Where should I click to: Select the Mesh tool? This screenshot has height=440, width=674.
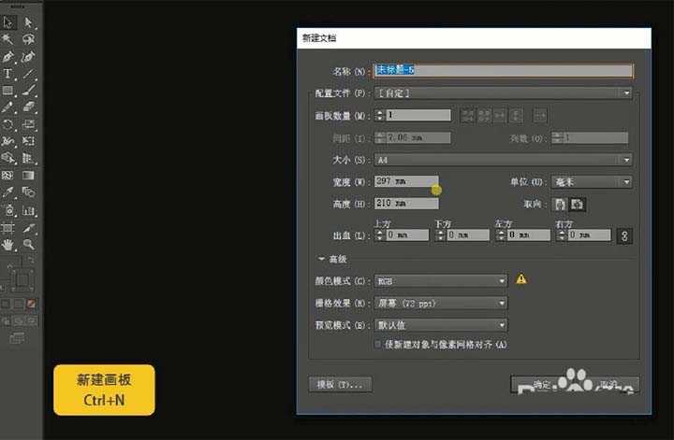point(8,176)
